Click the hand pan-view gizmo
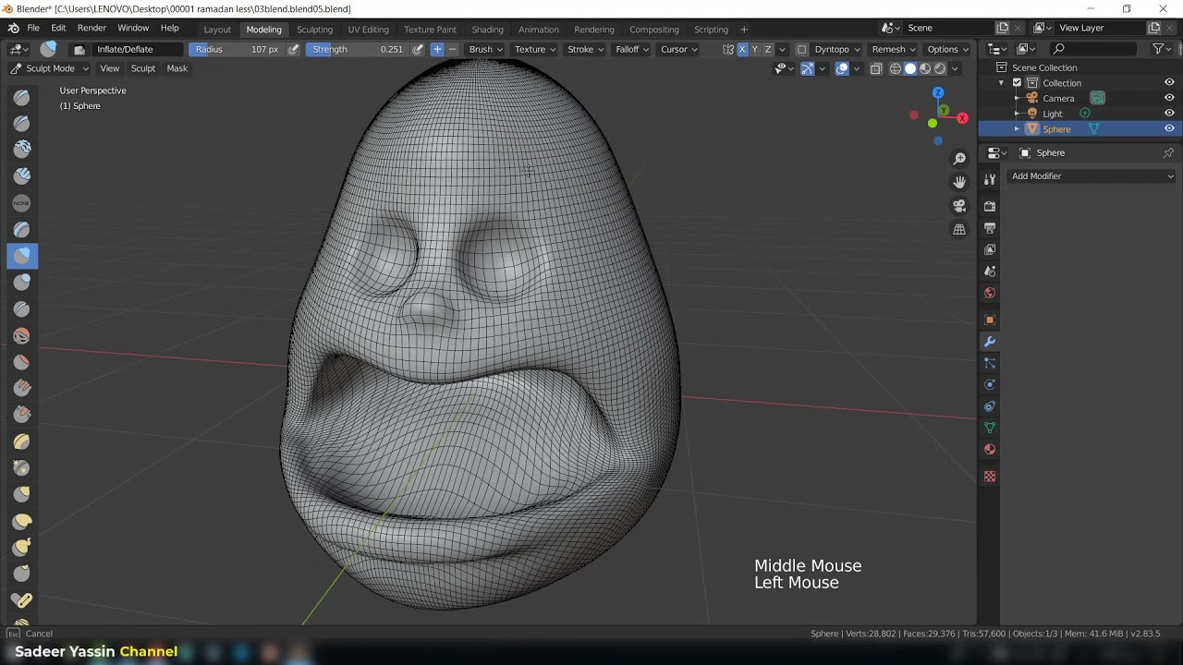Viewport: 1183px width, 665px height. pos(959,182)
